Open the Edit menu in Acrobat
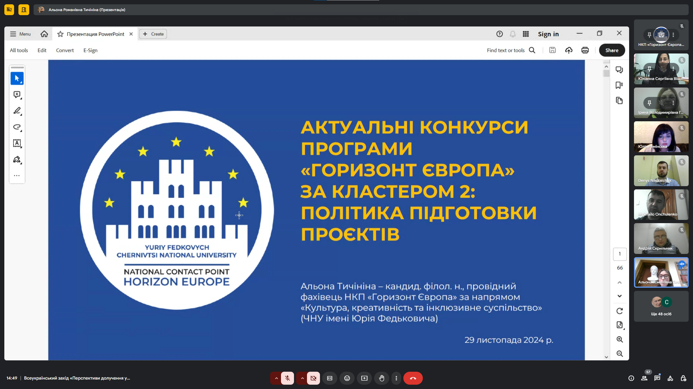693x389 pixels. [x=42, y=50]
